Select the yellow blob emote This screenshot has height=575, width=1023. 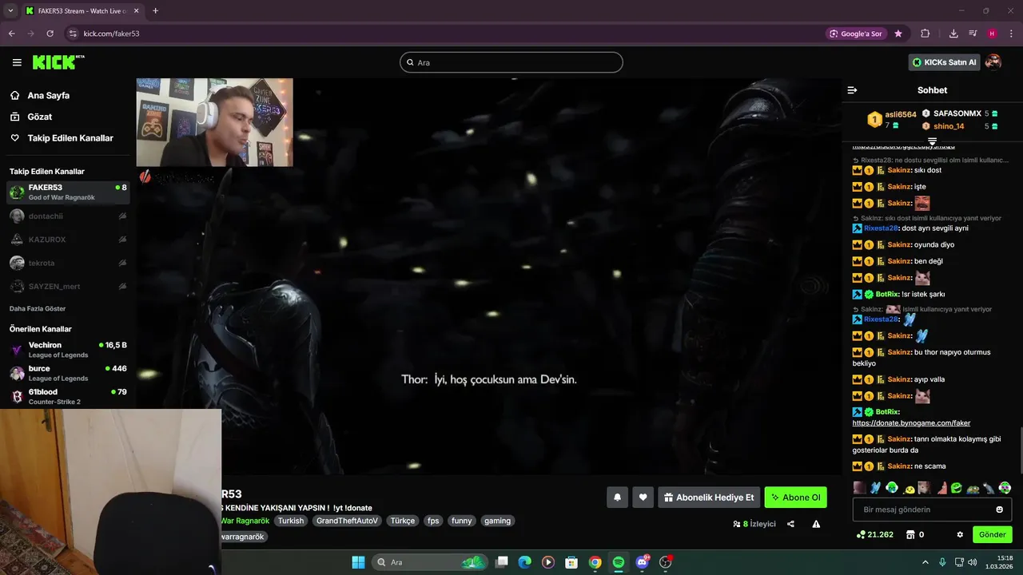click(909, 488)
